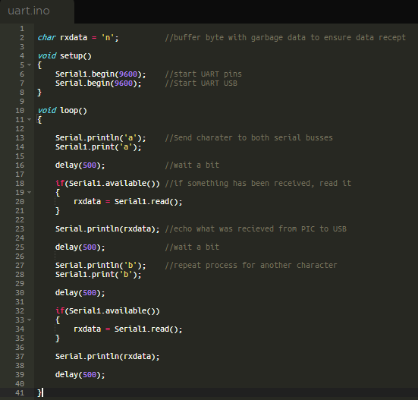Click '//wait a bit' comment on line 25
The image size is (418, 400).
pos(192,247)
